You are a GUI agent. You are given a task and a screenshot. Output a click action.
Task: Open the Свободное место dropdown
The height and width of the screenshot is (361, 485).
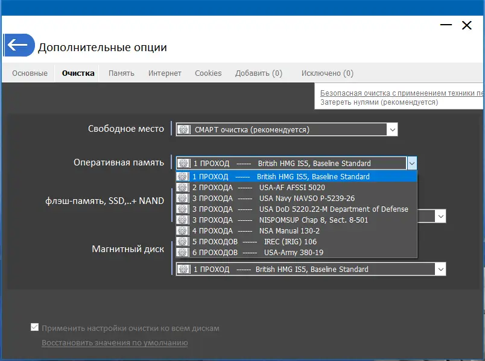coord(393,129)
